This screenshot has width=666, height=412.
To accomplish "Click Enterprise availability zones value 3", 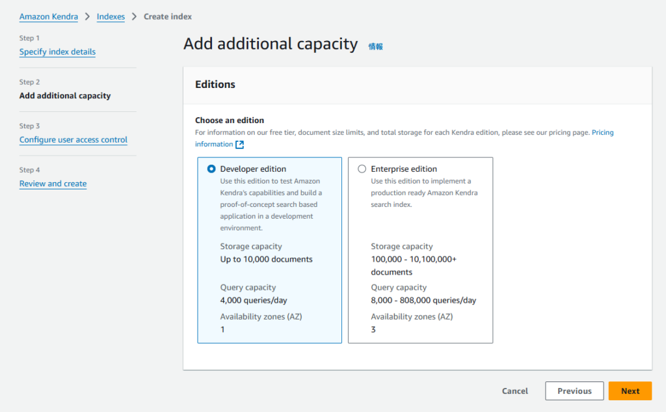I will coord(373,329).
